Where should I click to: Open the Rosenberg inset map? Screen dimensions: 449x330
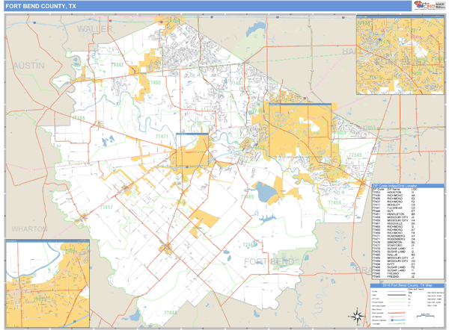(48, 284)
